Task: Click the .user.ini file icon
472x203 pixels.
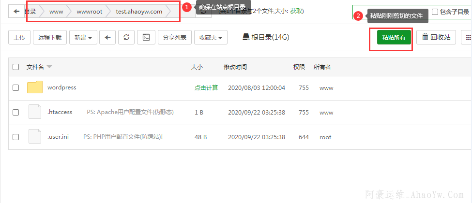Action: (35, 137)
